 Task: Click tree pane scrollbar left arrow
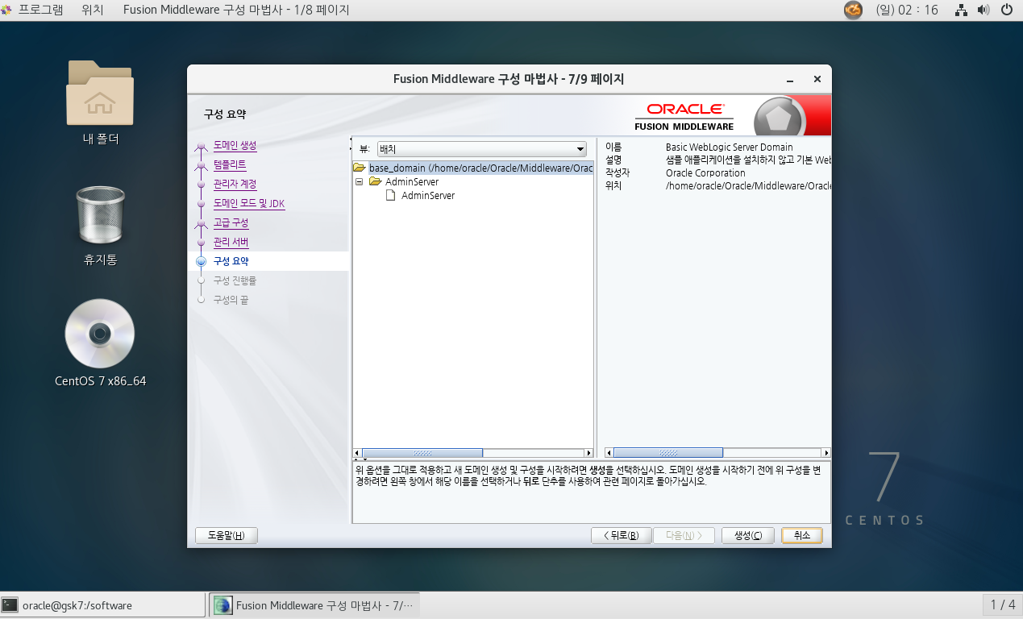click(x=358, y=453)
